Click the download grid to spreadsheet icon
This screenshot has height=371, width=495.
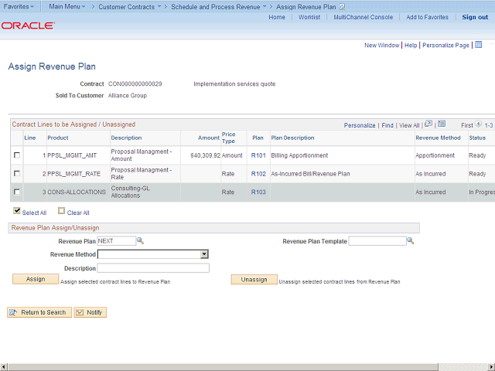pyautogui.click(x=441, y=124)
